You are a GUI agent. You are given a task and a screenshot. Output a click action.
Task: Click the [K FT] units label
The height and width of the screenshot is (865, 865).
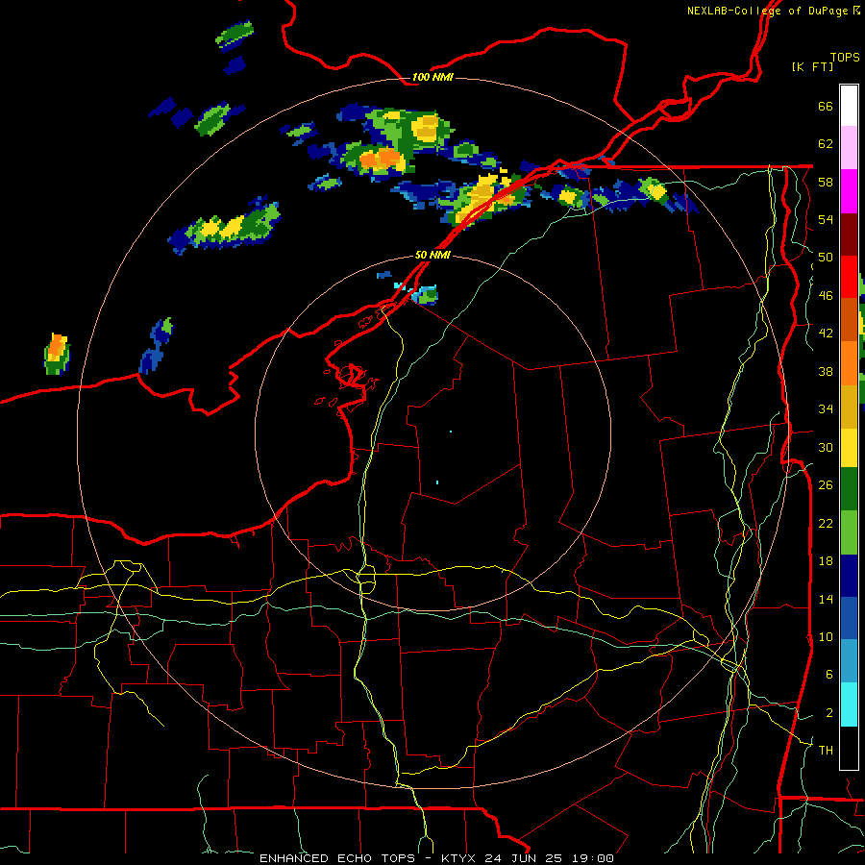coord(813,66)
